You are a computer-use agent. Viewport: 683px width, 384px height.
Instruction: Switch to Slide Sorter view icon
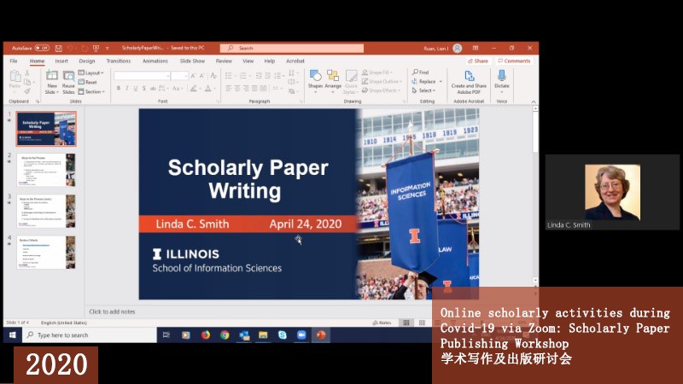click(422, 323)
